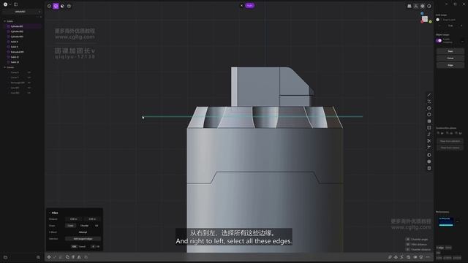Click the Curve snap button

point(450,58)
